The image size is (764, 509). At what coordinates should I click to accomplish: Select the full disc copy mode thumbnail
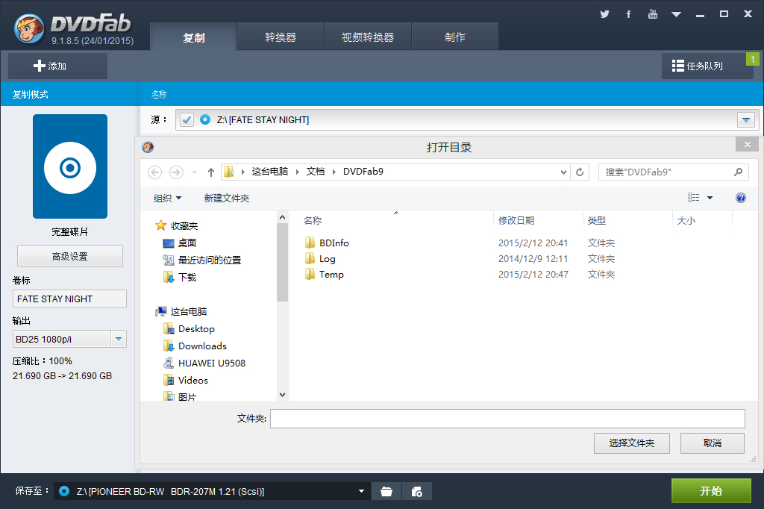pos(70,166)
